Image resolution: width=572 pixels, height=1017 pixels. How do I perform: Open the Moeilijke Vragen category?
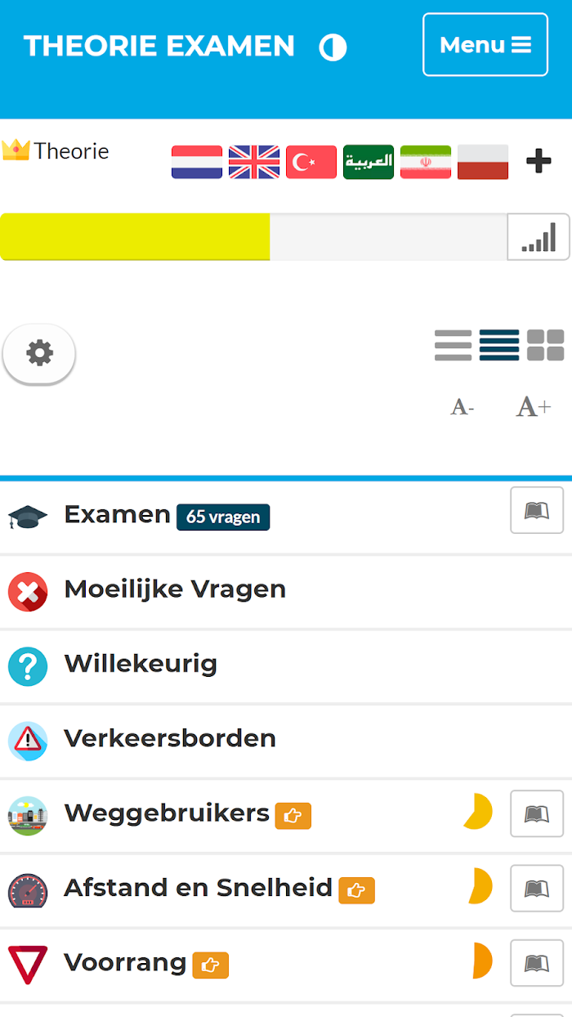coord(286,591)
